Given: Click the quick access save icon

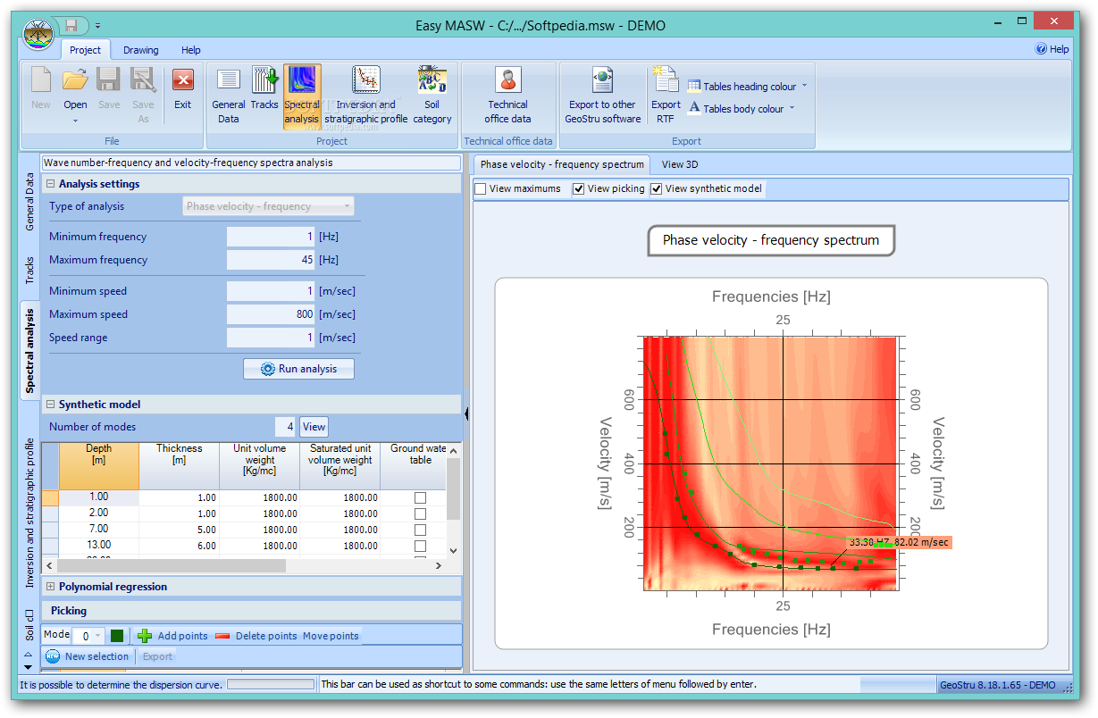Looking at the screenshot, I should pos(71,25).
